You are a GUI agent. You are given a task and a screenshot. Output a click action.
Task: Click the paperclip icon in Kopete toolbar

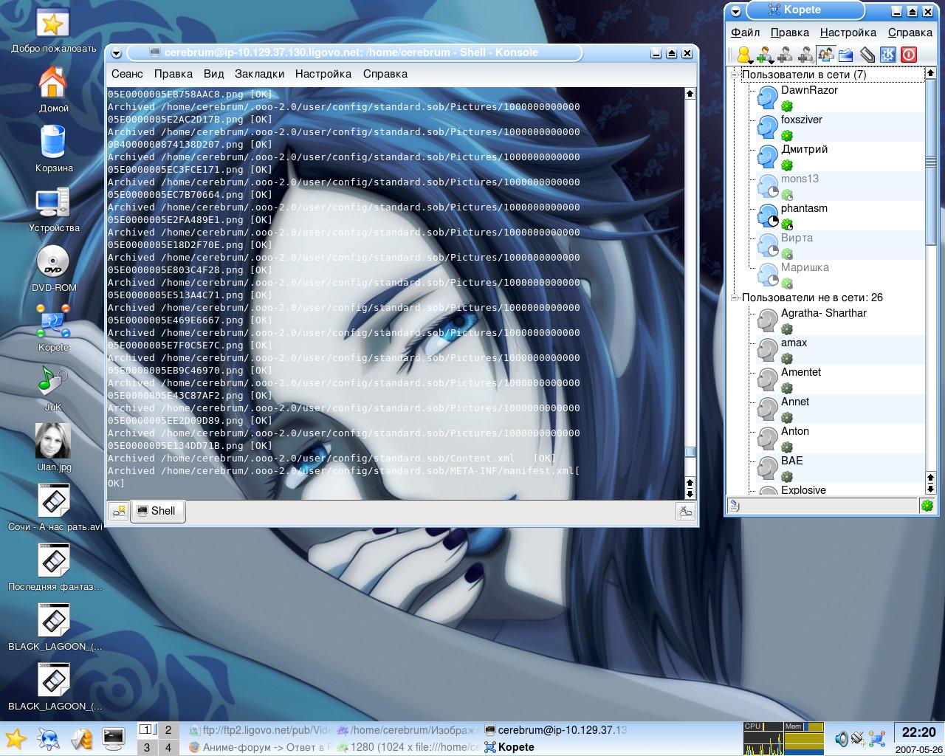(x=867, y=55)
